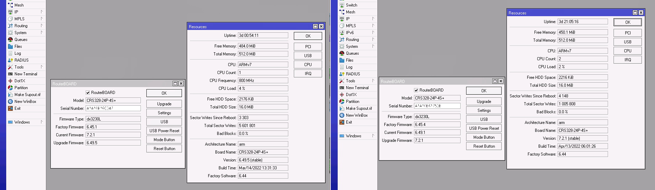Open Queues icon in the v6.49.5 WinBox sidebar
Screen dimensions: 655x190
[10, 40]
